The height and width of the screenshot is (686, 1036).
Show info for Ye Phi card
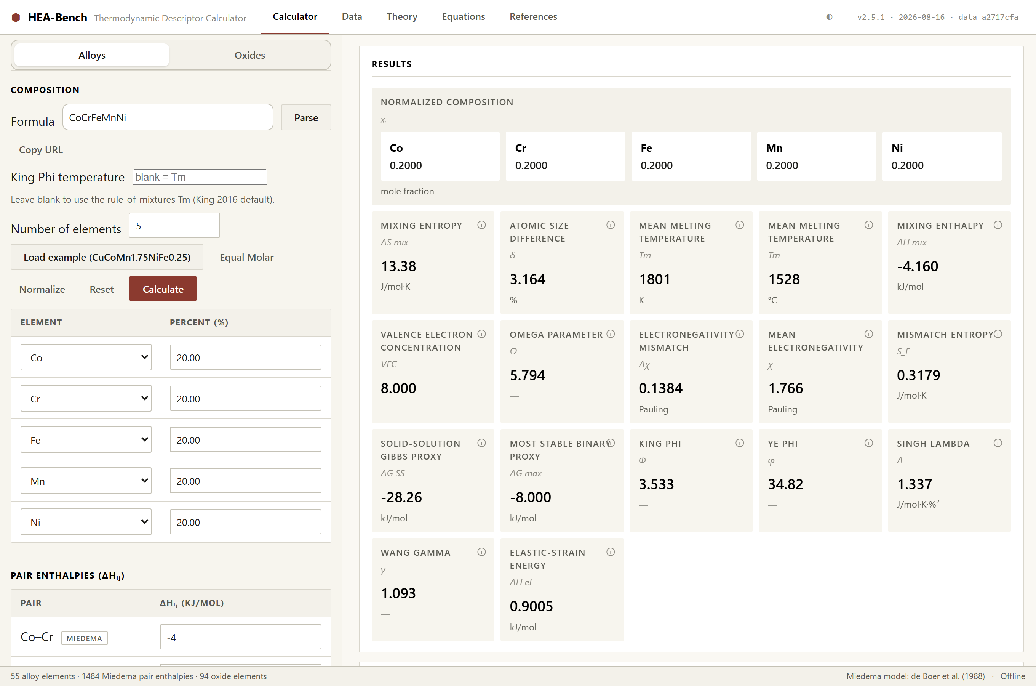(x=868, y=443)
